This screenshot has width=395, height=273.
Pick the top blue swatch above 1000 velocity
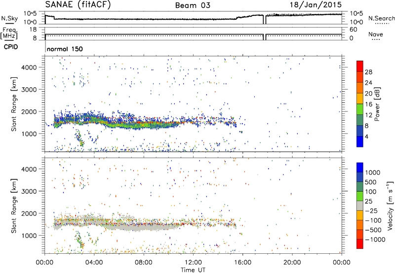point(360,168)
